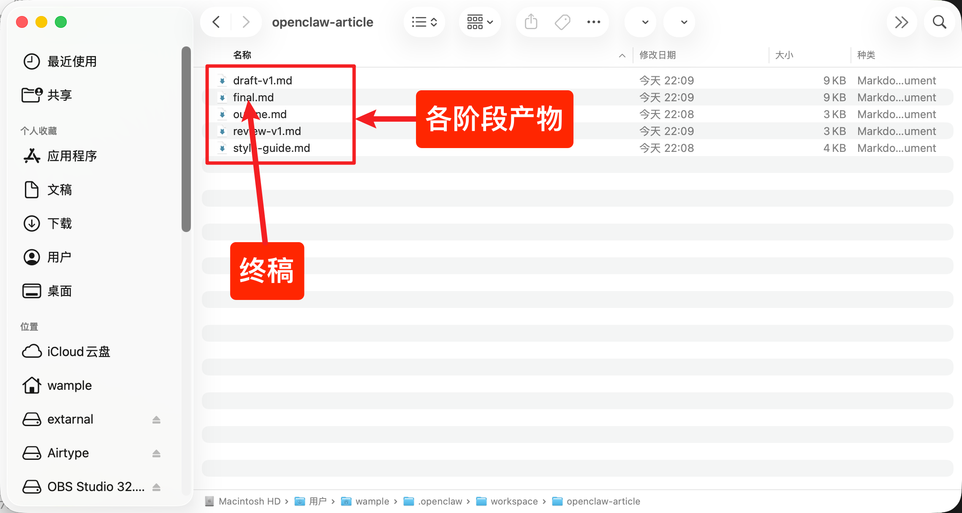
Task: Click the search magnifier icon
Action: point(939,22)
